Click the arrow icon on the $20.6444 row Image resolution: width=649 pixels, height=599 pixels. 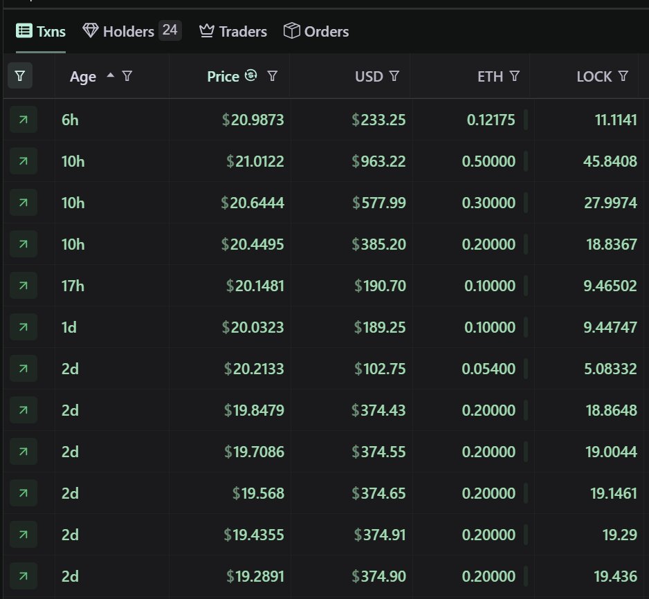tap(24, 203)
